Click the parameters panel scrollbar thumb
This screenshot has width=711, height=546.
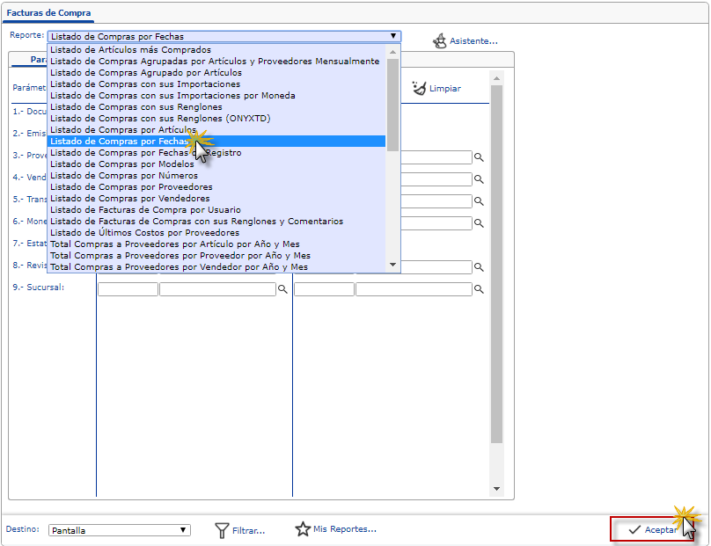(x=496, y=264)
